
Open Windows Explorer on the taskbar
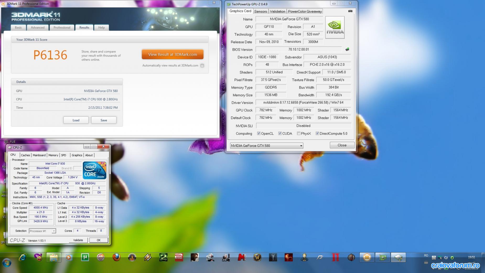point(54,258)
